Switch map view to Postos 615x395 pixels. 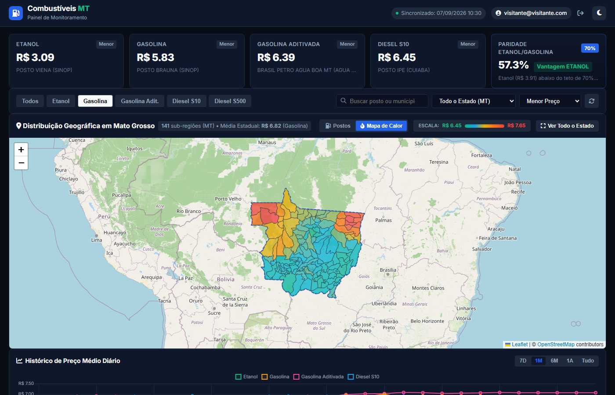(338, 126)
